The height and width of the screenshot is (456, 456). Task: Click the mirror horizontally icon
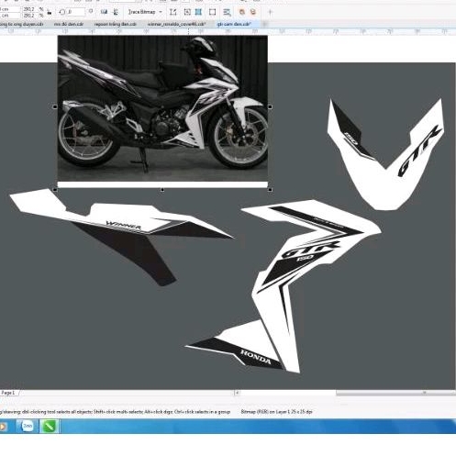(104, 12)
